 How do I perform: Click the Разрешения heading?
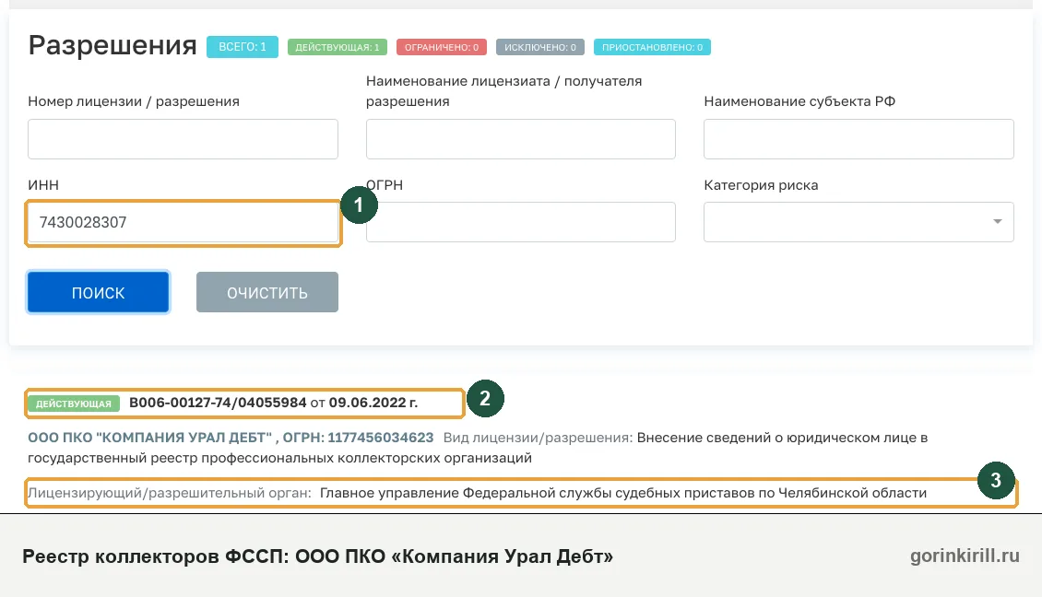tap(112, 46)
